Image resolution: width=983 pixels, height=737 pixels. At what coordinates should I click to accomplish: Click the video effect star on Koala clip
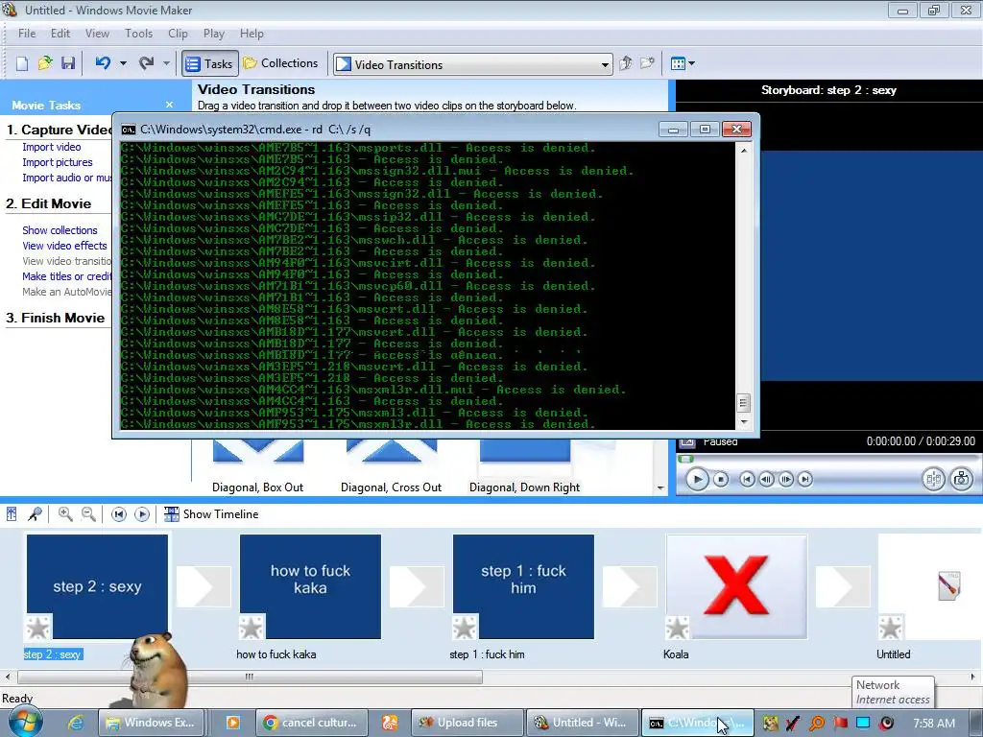pyautogui.click(x=677, y=628)
